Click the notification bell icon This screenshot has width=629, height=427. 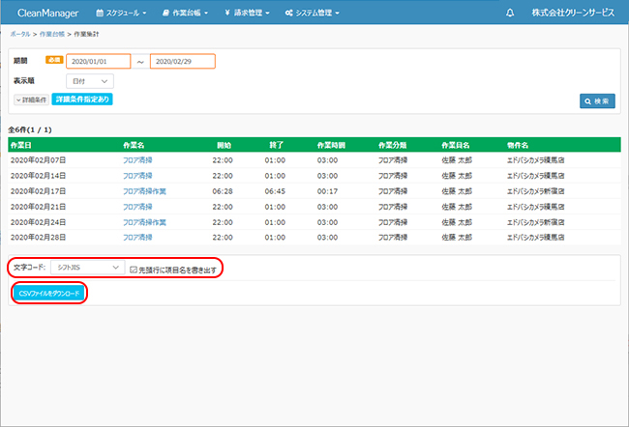pos(510,14)
